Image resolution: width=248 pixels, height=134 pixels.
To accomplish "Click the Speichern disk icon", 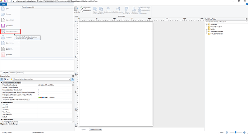I will [x=3, y=26].
